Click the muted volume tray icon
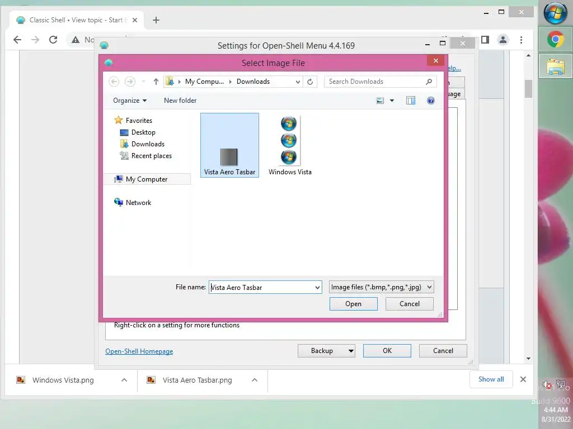This screenshot has width=573, height=429. (547, 384)
